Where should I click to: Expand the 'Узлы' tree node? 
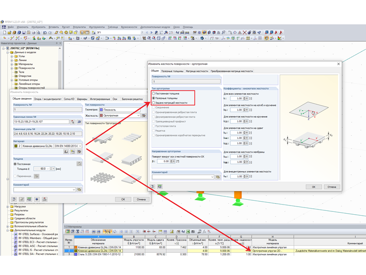click(12, 56)
